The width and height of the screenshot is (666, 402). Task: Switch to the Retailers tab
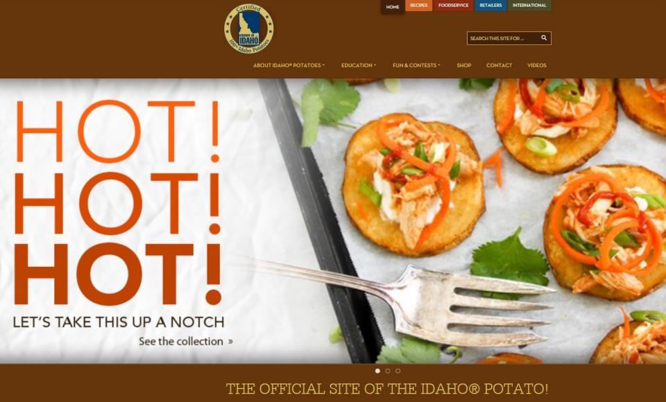[x=490, y=6]
